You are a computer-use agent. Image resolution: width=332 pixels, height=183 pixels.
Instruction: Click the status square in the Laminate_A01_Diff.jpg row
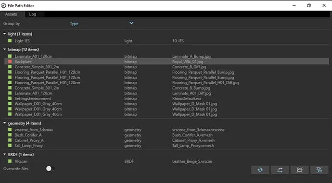tap(10, 93)
